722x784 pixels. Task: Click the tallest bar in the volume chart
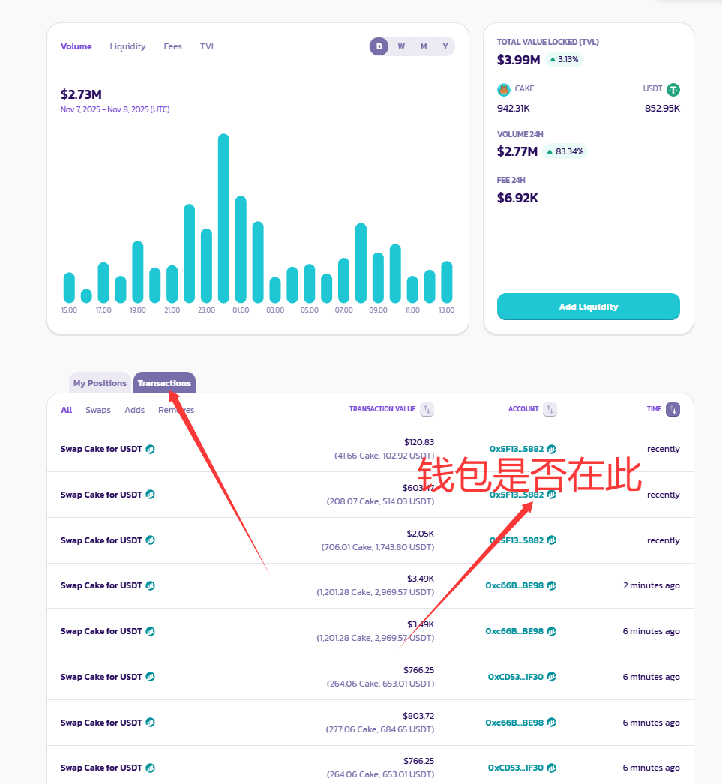point(223,217)
